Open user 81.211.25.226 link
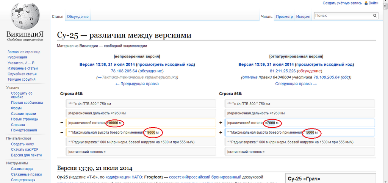 click(283, 71)
